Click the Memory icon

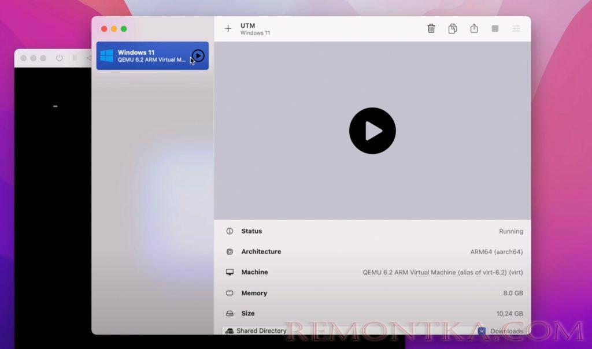230,293
